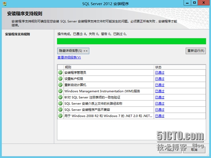
Task: Click the check icon beside 注册表项的一致性验证
Action: tap(60, 97)
